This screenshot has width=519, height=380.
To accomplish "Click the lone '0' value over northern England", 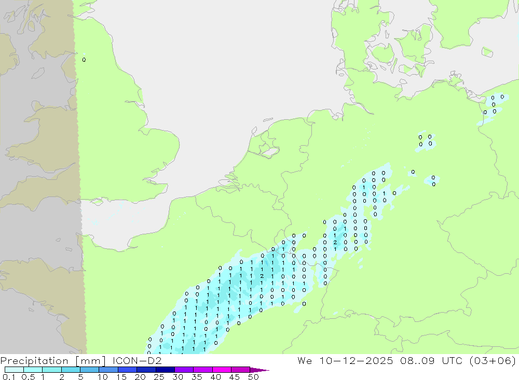I will pos(84,60).
